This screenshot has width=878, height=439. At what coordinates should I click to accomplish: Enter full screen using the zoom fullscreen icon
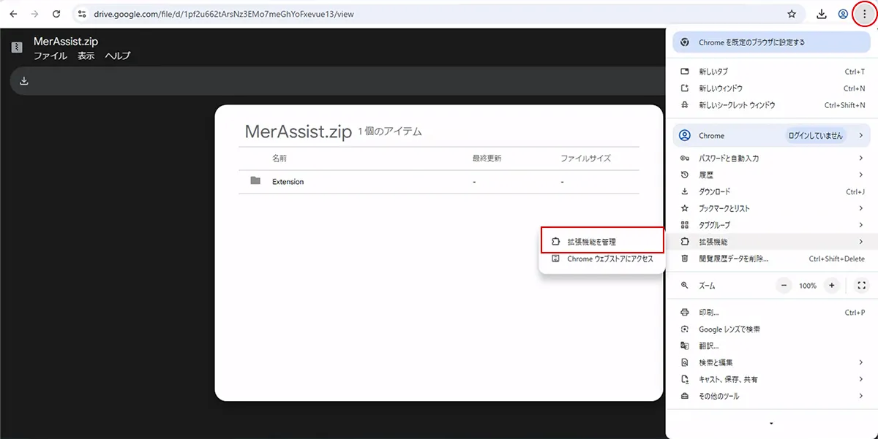[x=861, y=286]
